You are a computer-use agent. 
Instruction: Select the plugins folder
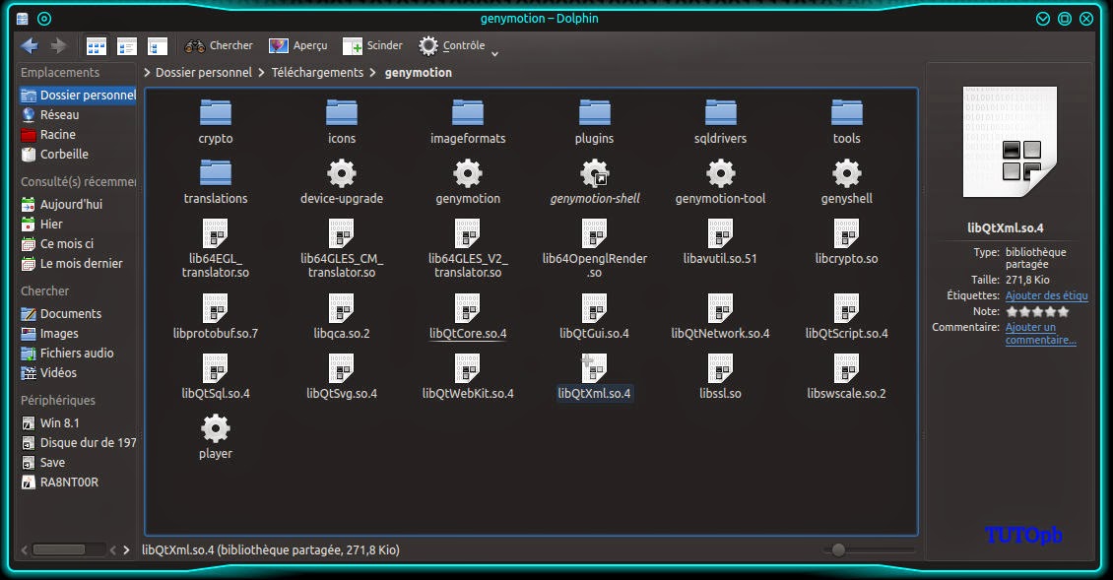[x=594, y=122]
